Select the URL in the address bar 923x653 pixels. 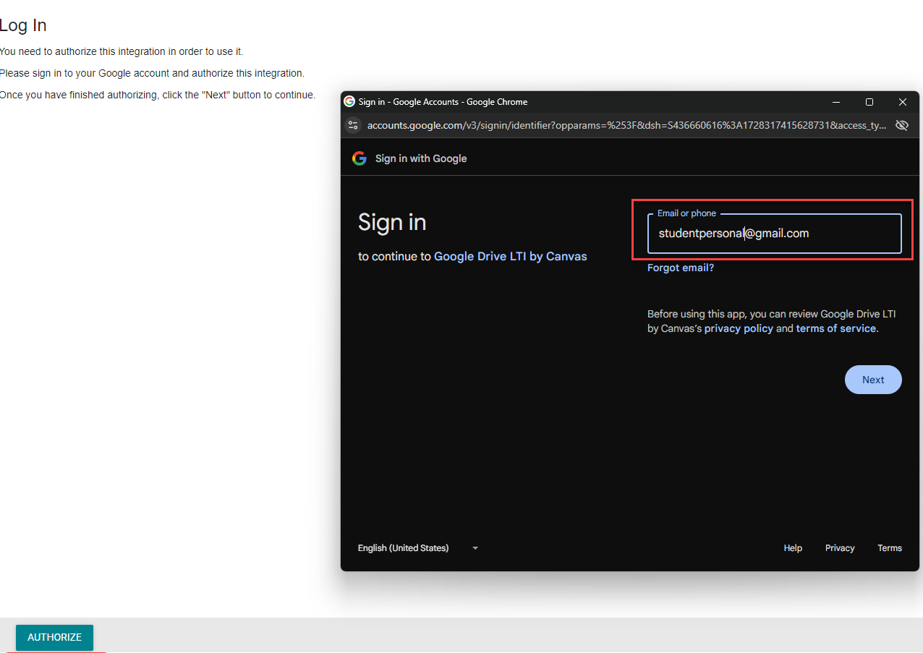[x=622, y=124]
